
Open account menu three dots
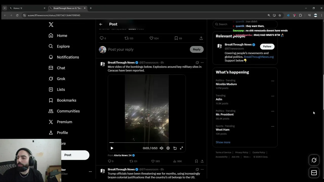point(90,171)
